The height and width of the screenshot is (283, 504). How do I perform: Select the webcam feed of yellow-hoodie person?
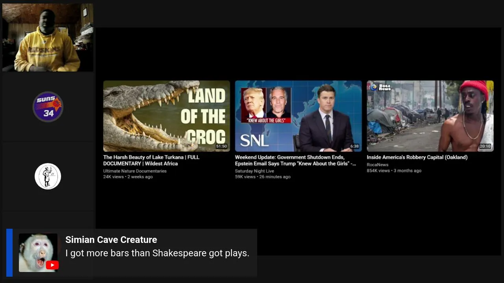click(x=48, y=38)
